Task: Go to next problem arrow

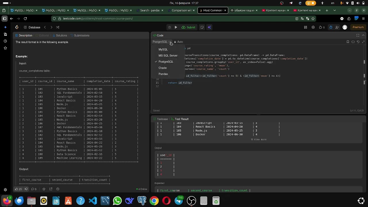Action: coord(51,27)
